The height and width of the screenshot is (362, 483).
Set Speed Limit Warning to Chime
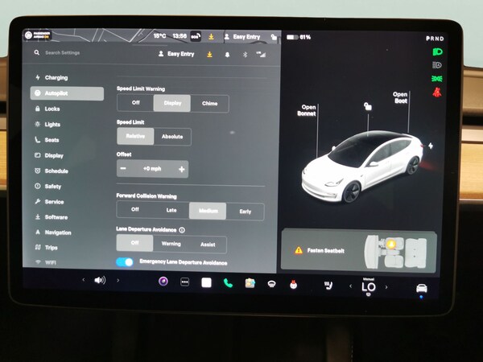tap(209, 103)
